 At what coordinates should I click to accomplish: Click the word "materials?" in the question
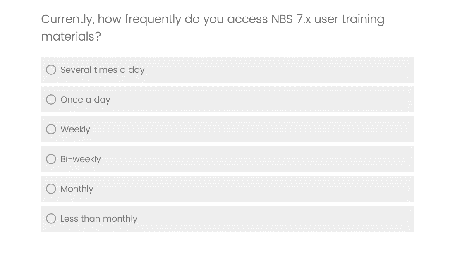click(71, 37)
